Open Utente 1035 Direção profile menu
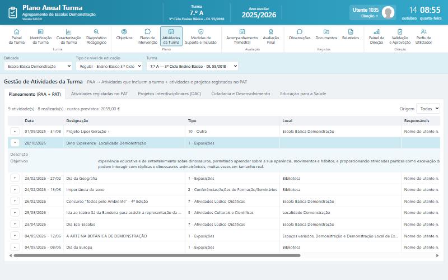Viewport: 448px width, 280px height. coord(372,12)
